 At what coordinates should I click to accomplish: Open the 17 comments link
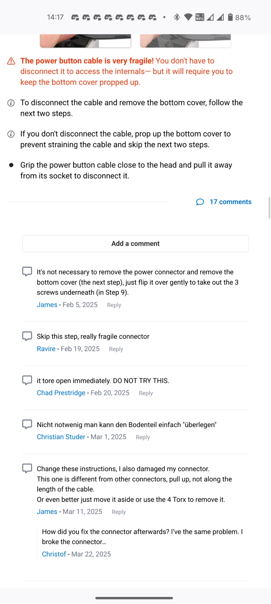(x=230, y=202)
